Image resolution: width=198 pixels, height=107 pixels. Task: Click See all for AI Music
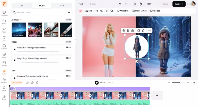pyautogui.click(x=68, y=20)
